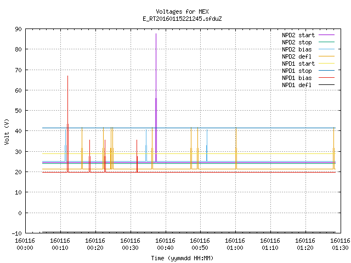Click the 'NPD1 start' legend label

[x=298, y=64]
